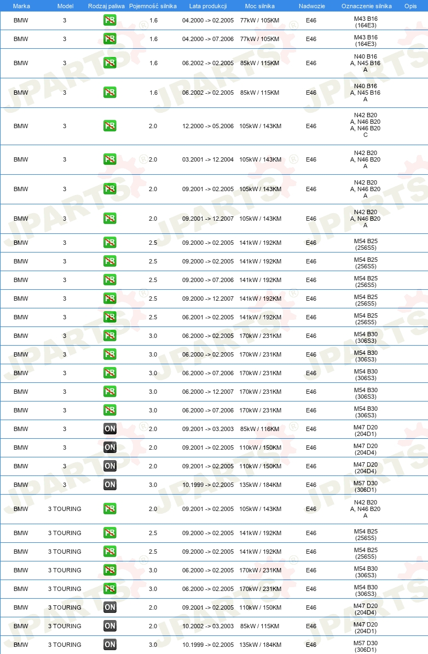Click ON diesel icon in 3 TOURING 135kW row
The image size is (428, 654).
click(109, 644)
